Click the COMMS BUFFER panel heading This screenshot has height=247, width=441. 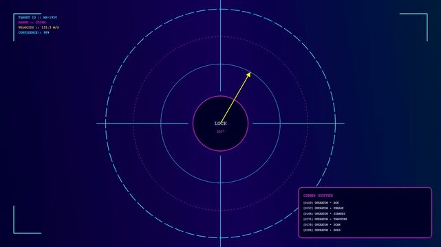(x=318, y=196)
